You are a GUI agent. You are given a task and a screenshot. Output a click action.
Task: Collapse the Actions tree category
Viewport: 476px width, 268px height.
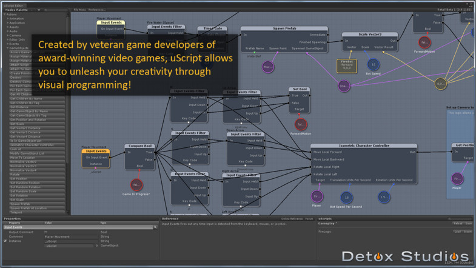5,15
